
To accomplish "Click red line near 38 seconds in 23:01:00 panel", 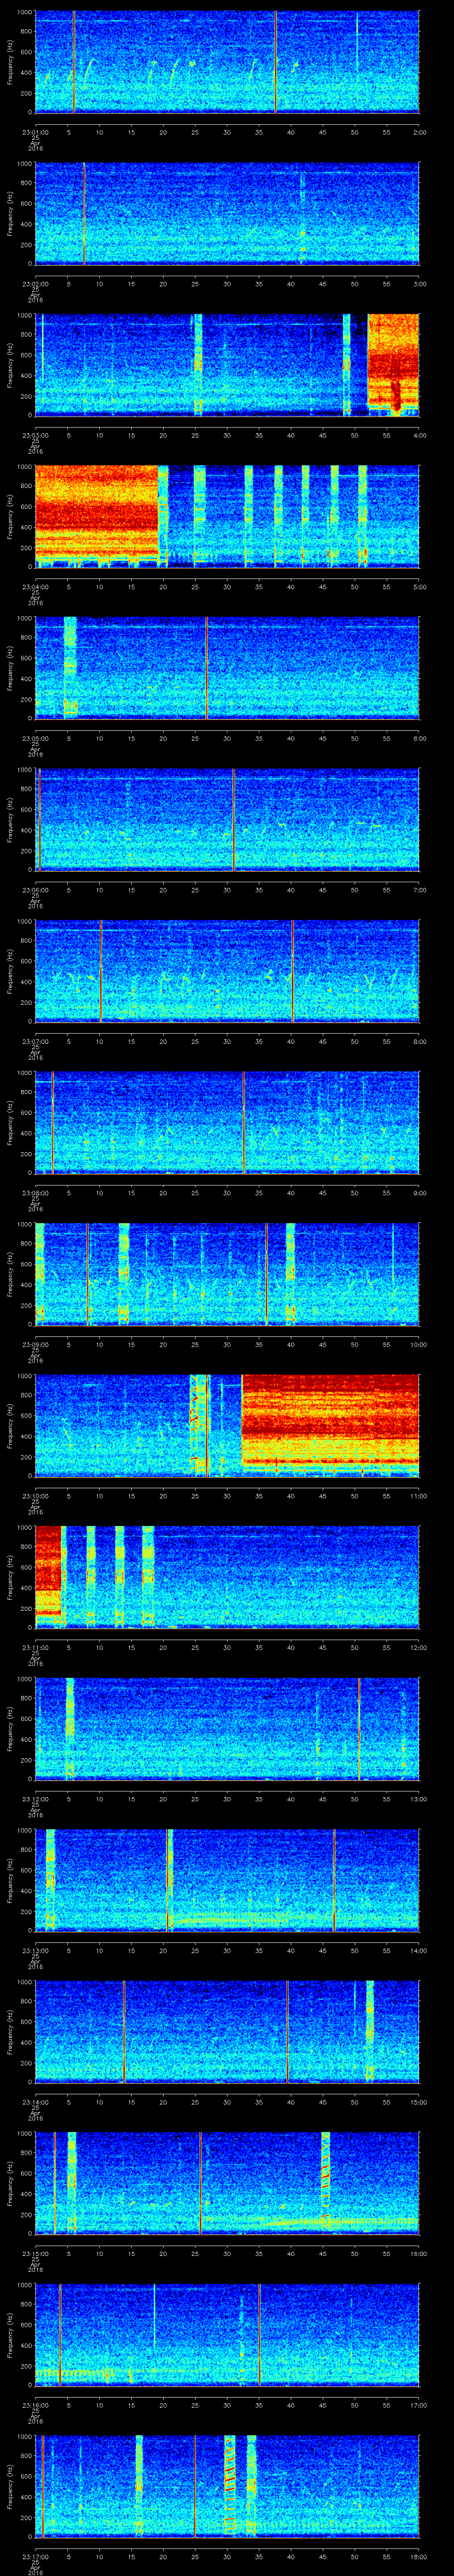I will click(x=276, y=62).
